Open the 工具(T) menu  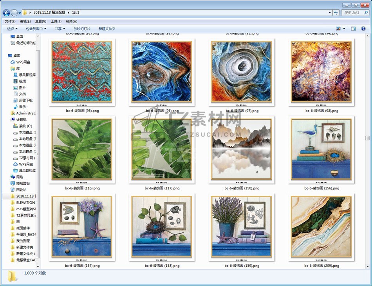pyautogui.click(x=56, y=21)
